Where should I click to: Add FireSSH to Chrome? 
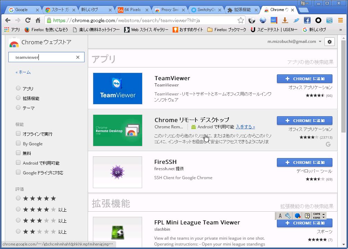(x=304, y=163)
